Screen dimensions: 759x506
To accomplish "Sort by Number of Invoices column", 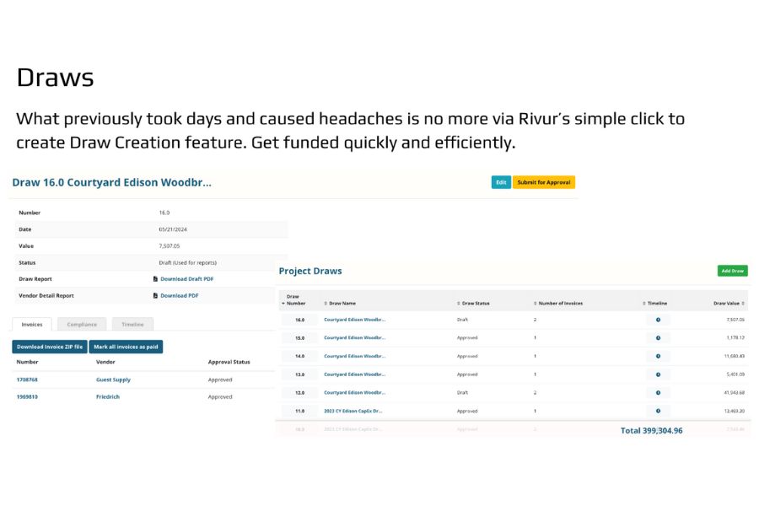I will click(x=560, y=304).
